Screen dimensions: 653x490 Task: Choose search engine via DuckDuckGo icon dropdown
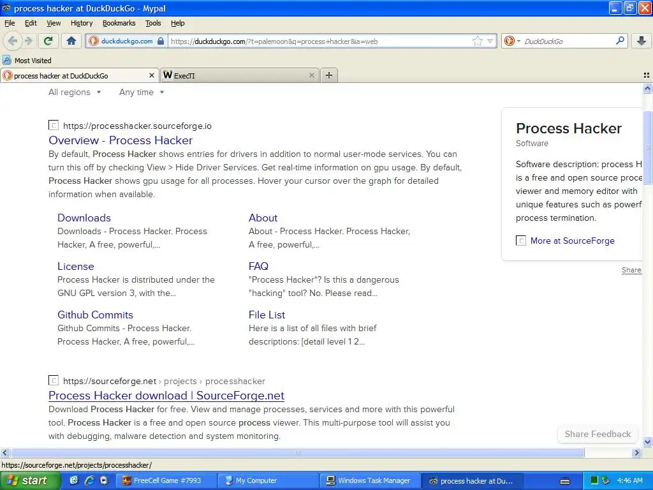(512, 41)
